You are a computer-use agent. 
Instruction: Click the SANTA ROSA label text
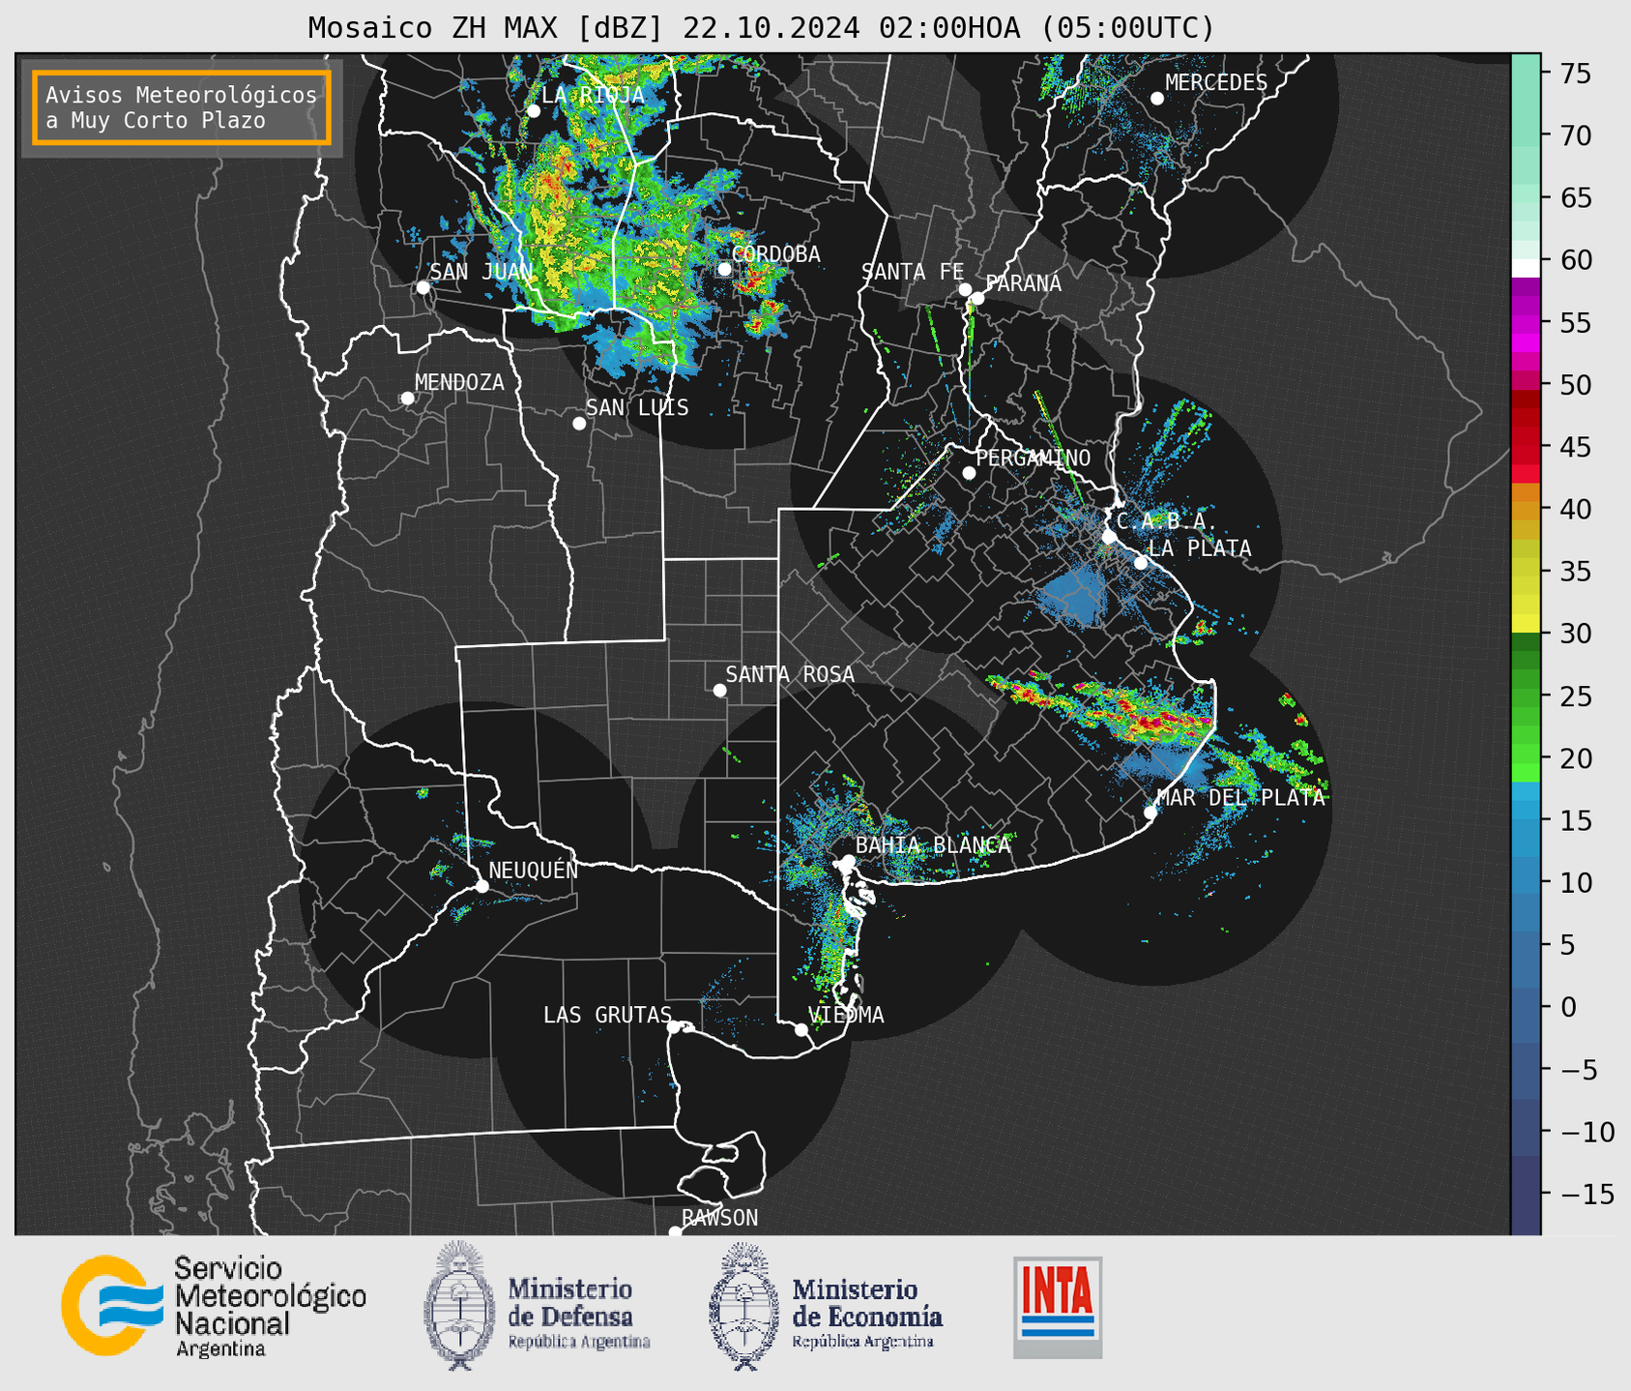[x=790, y=674]
